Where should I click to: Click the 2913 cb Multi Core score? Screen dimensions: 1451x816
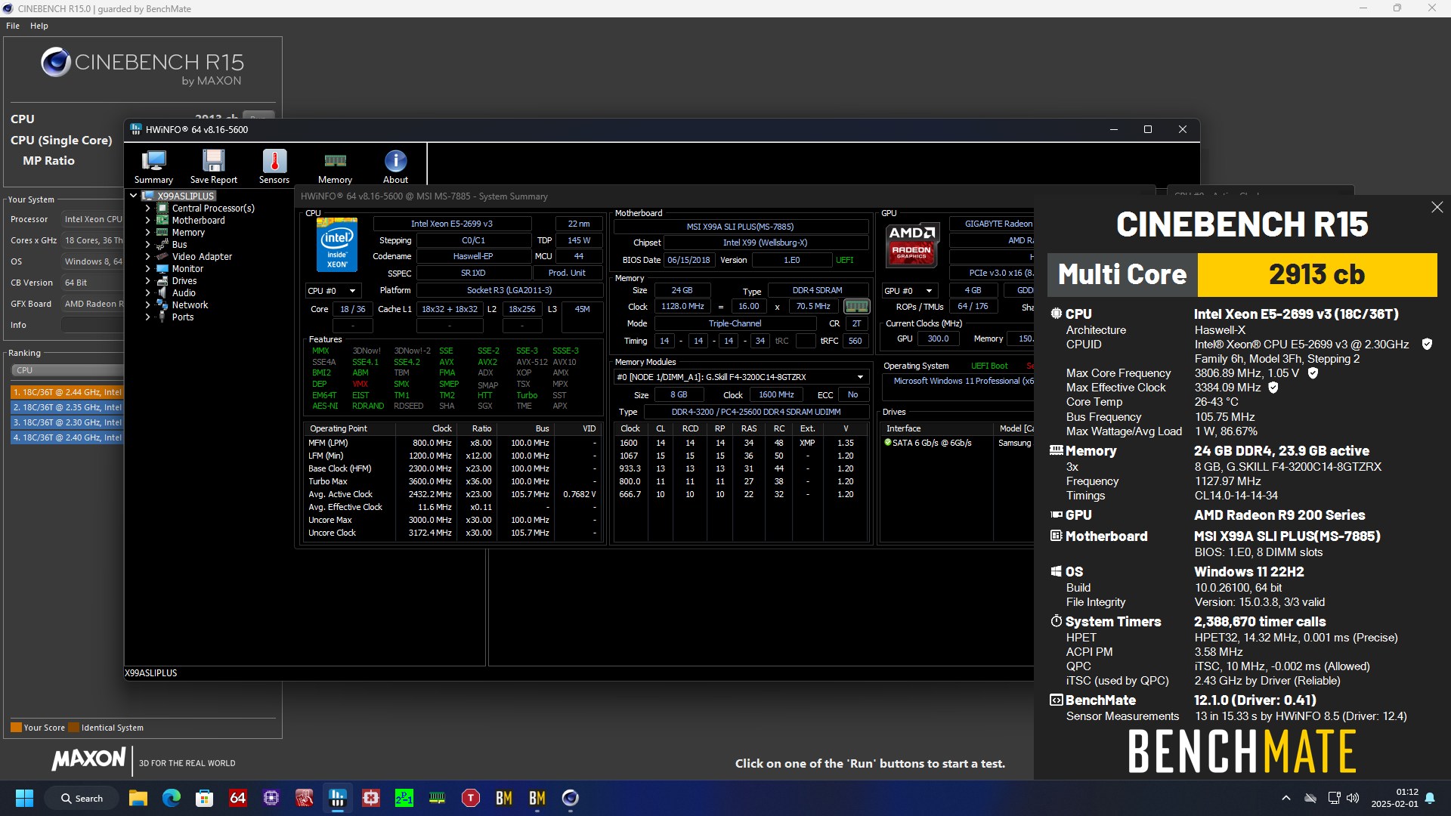(x=1317, y=274)
